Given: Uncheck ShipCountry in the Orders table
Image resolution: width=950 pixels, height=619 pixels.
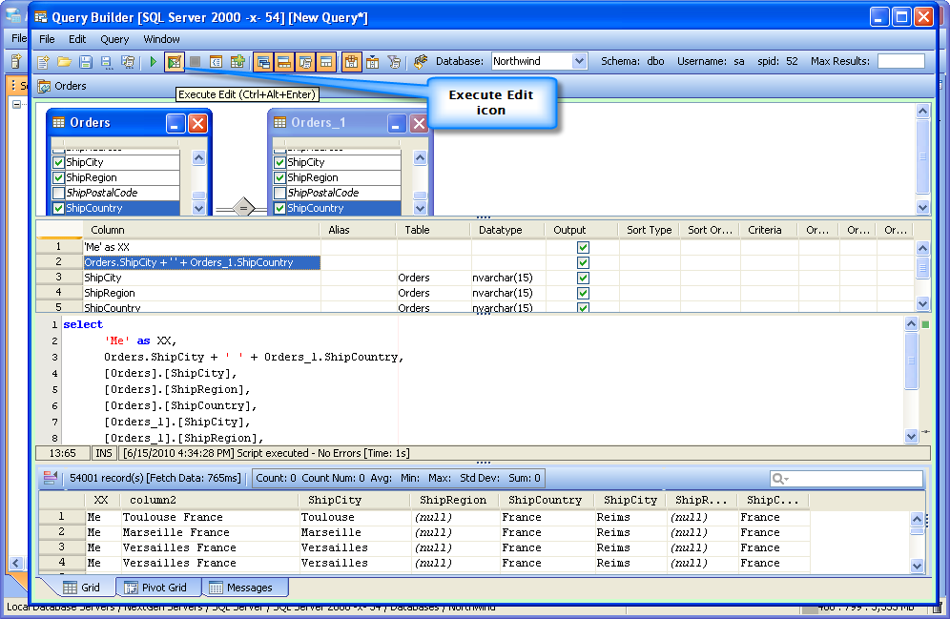Looking at the screenshot, I should coord(59,208).
